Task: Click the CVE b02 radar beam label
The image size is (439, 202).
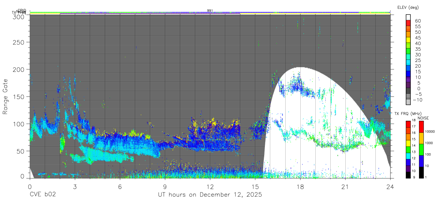Action: pyautogui.click(x=43, y=195)
